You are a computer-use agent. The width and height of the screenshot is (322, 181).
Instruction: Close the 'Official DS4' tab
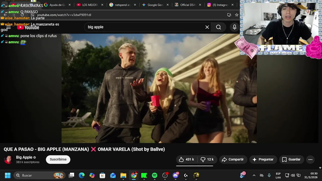[x=200, y=5]
